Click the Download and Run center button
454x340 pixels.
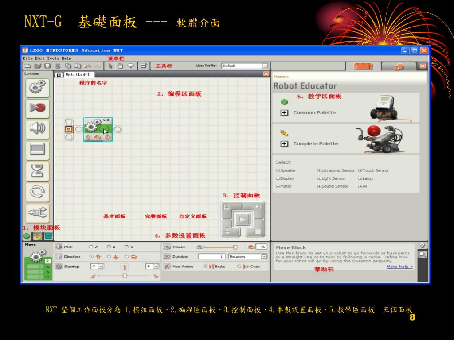click(x=243, y=220)
